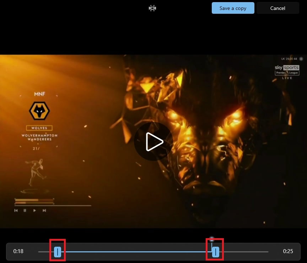Select the right trim end handle

pos(216,252)
